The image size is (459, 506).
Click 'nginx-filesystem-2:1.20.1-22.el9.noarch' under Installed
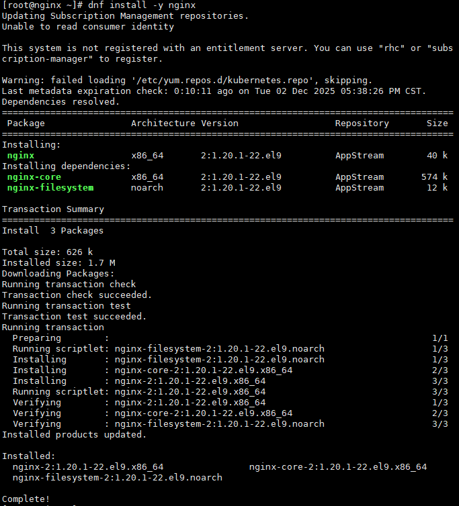click(118, 478)
